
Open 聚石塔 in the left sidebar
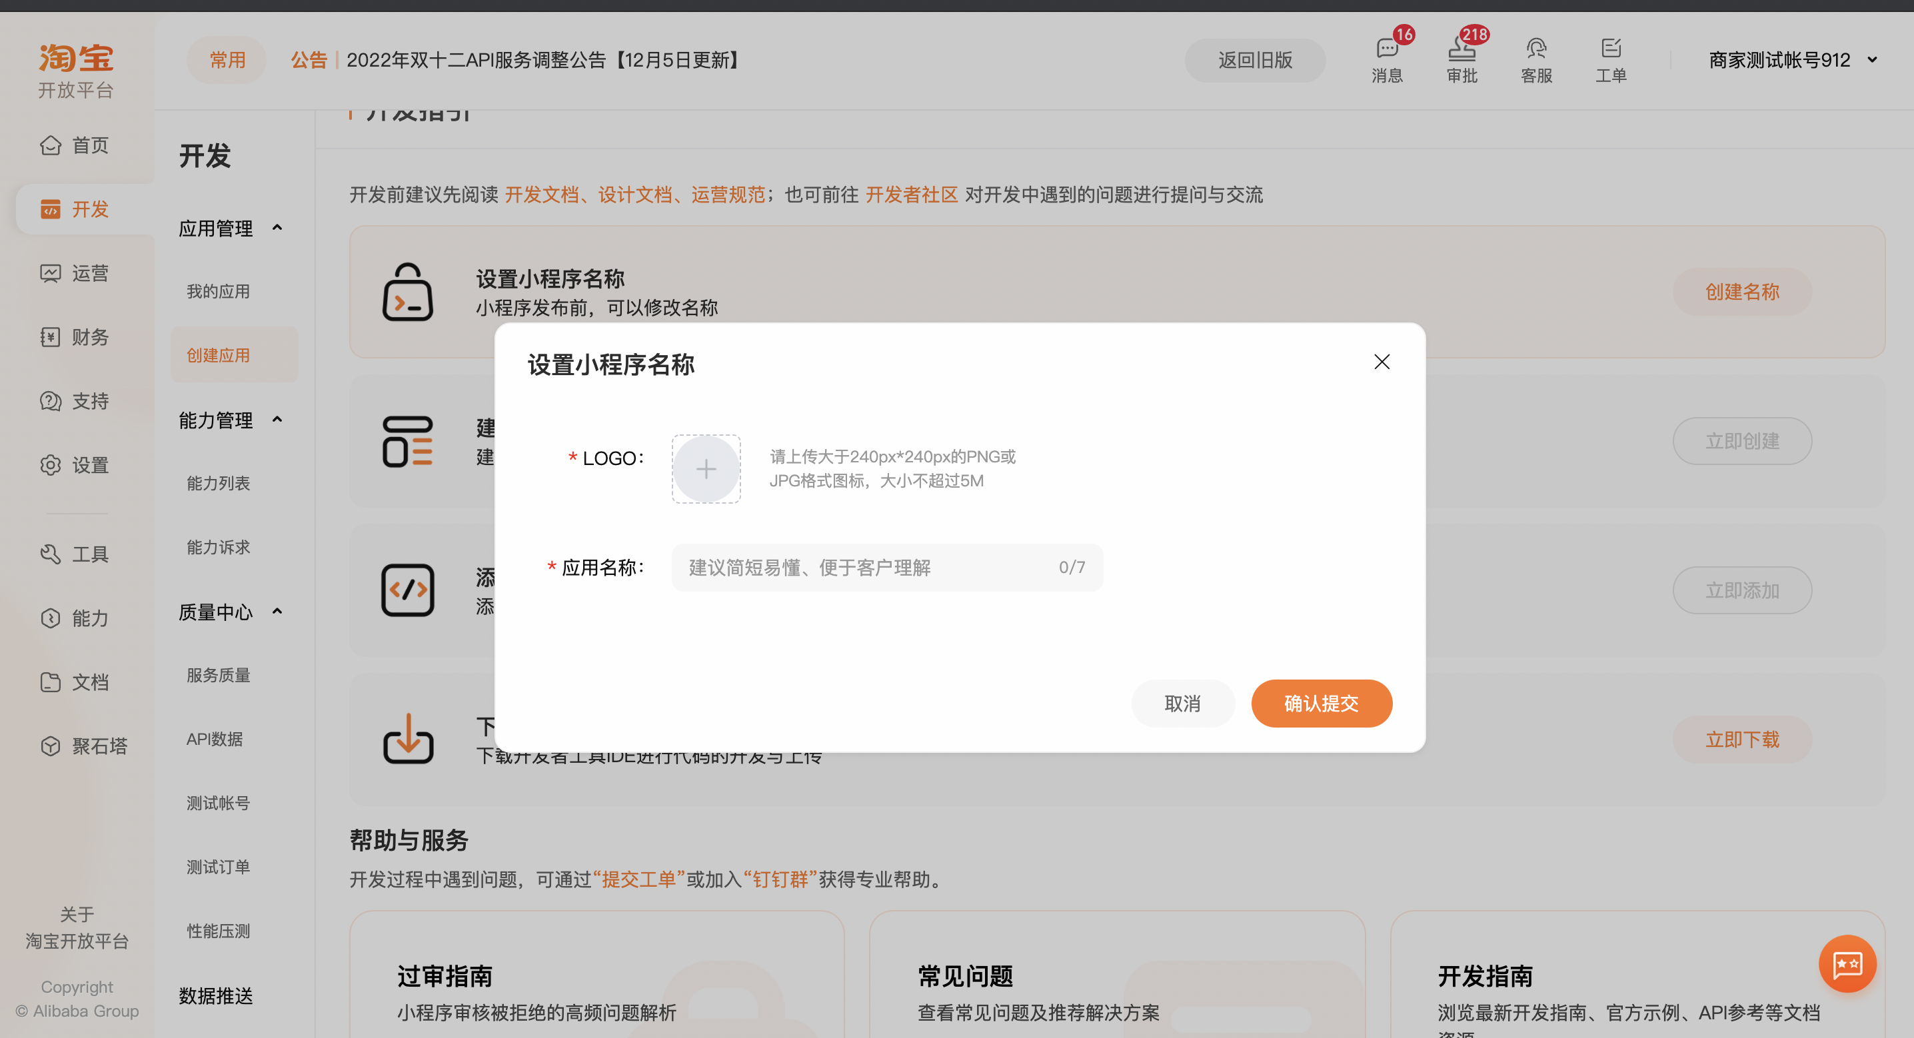pyautogui.click(x=84, y=746)
